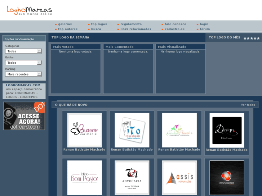Screen dimensions: 262x196
Task: Open the black Design logo thumbnail
Action: click(x=227, y=131)
